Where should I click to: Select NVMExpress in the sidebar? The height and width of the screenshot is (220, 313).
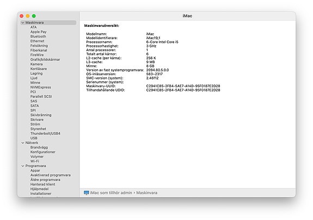click(x=40, y=87)
